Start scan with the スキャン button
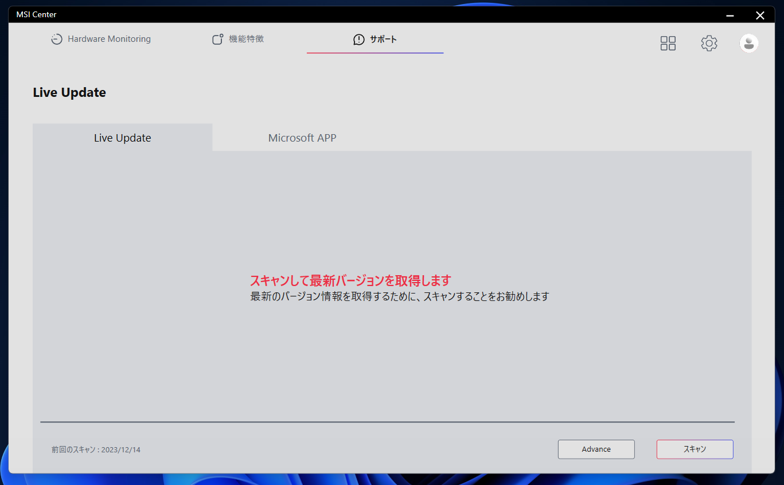The width and height of the screenshot is (784, 485). click(695, 449)
